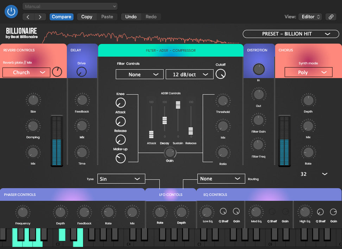The image size is (342, 249).
Task: Click the Delay Feedback knob
Action: click(82, 100)
